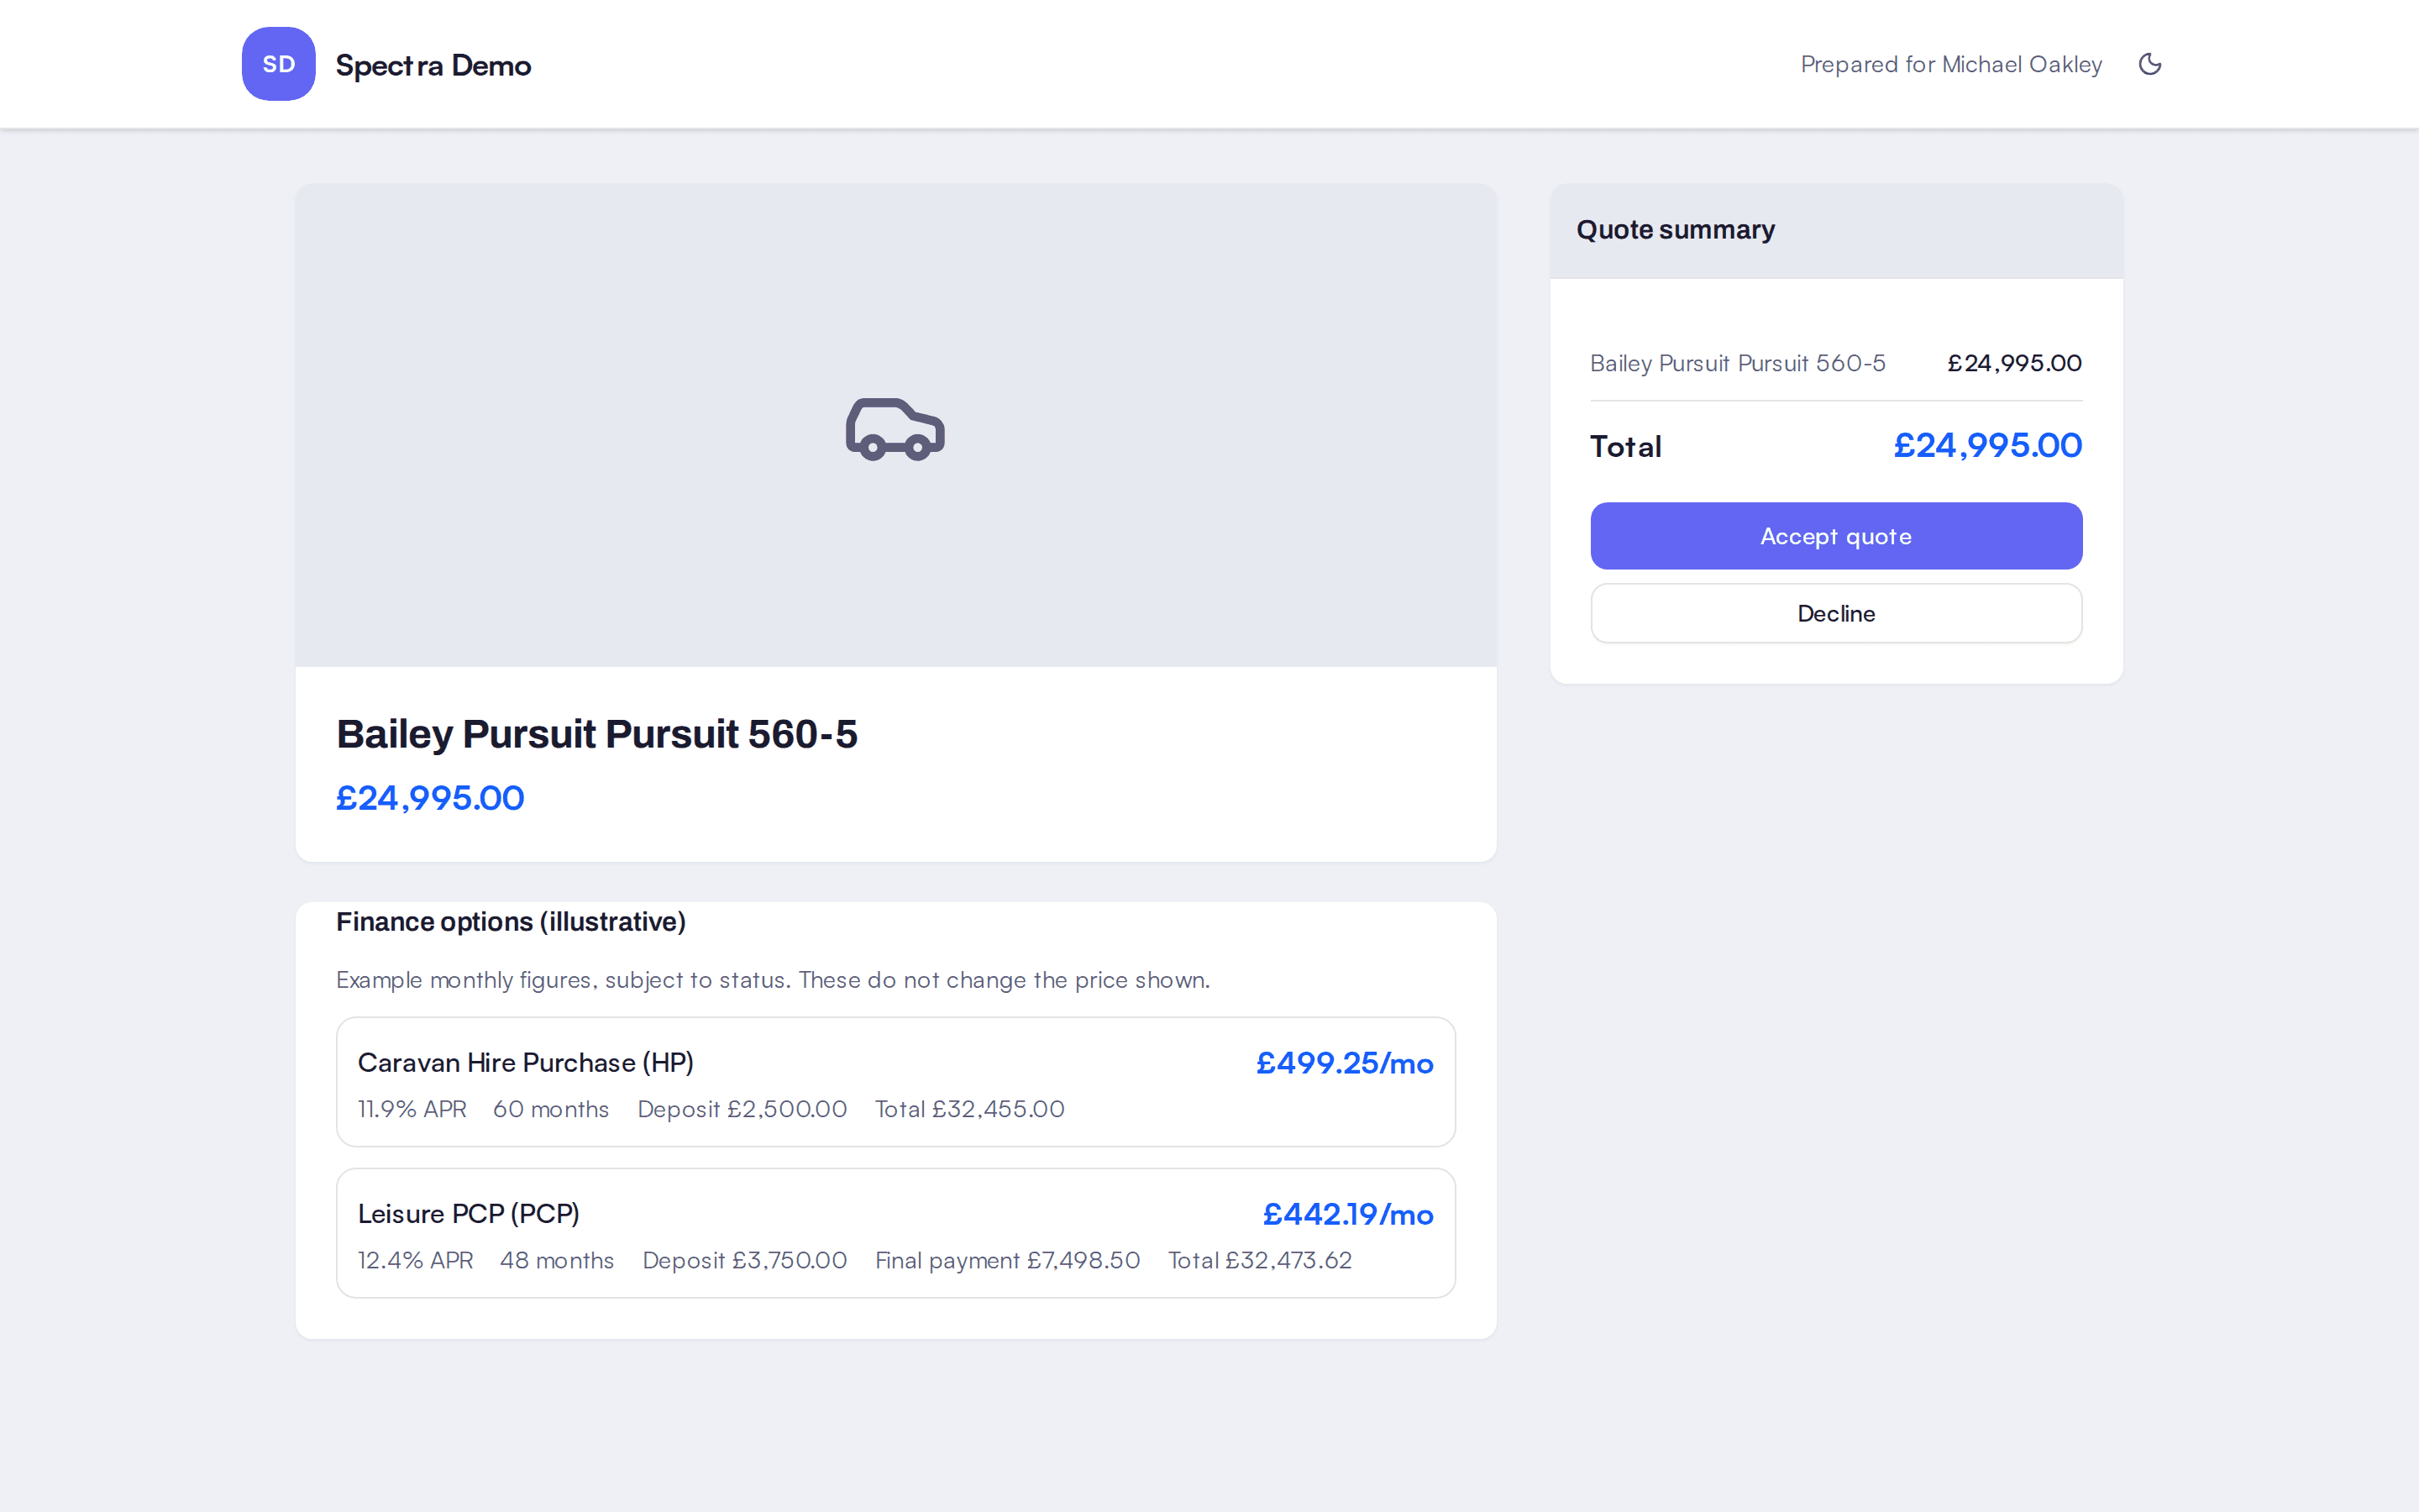Click the car placeholder icon
The width and height of the screenshot is (2419, 1512).
pyautogui.click(x=895, y=428)
